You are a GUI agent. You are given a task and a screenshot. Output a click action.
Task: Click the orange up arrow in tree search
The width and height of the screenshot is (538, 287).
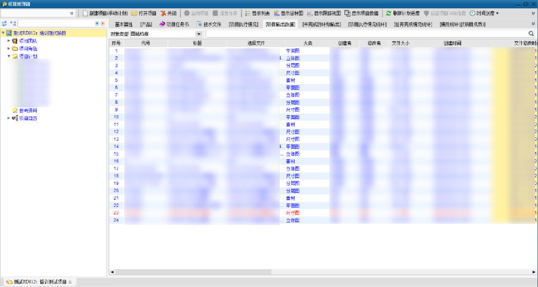point(103,24)
